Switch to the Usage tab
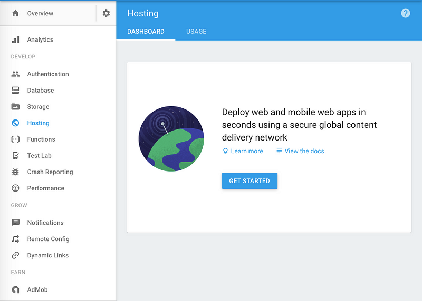The image size is (422, 301). (196, 32)
